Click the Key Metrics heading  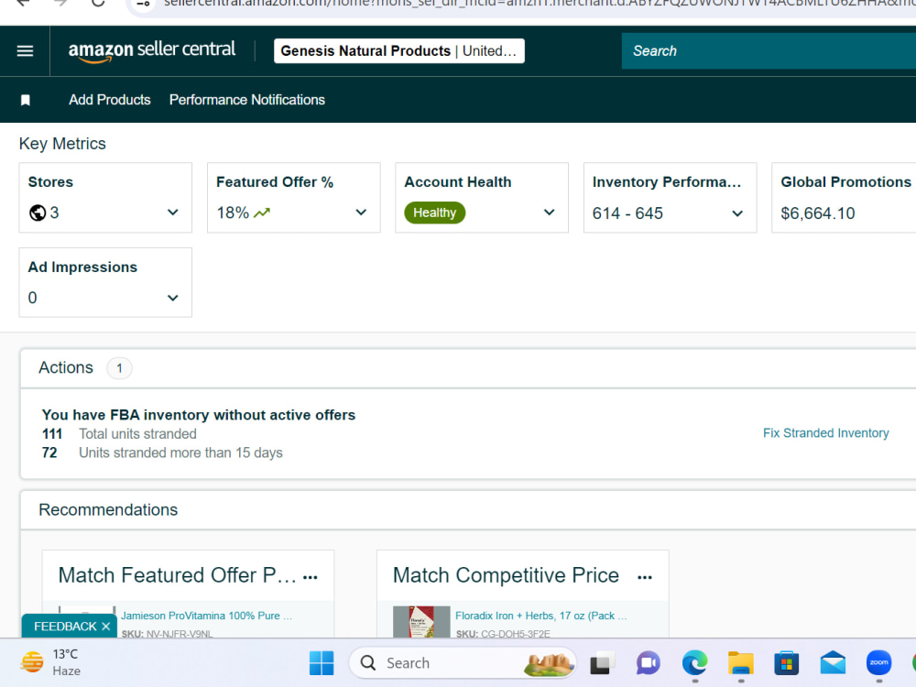62,144
